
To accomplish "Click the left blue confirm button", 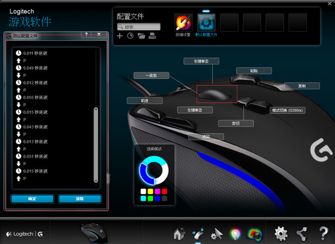I will pos(32,199).
